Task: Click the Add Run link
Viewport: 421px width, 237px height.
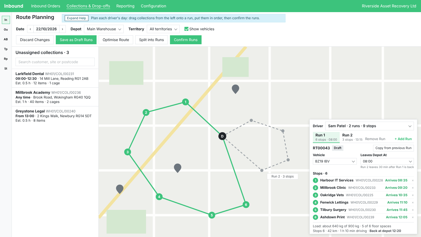Action: click(x=403, y=139)
